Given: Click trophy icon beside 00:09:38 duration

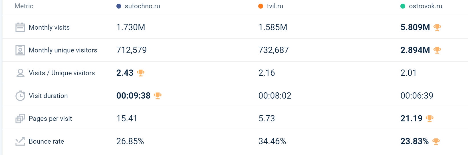Looking at the screenshot, I should (158, 96).
